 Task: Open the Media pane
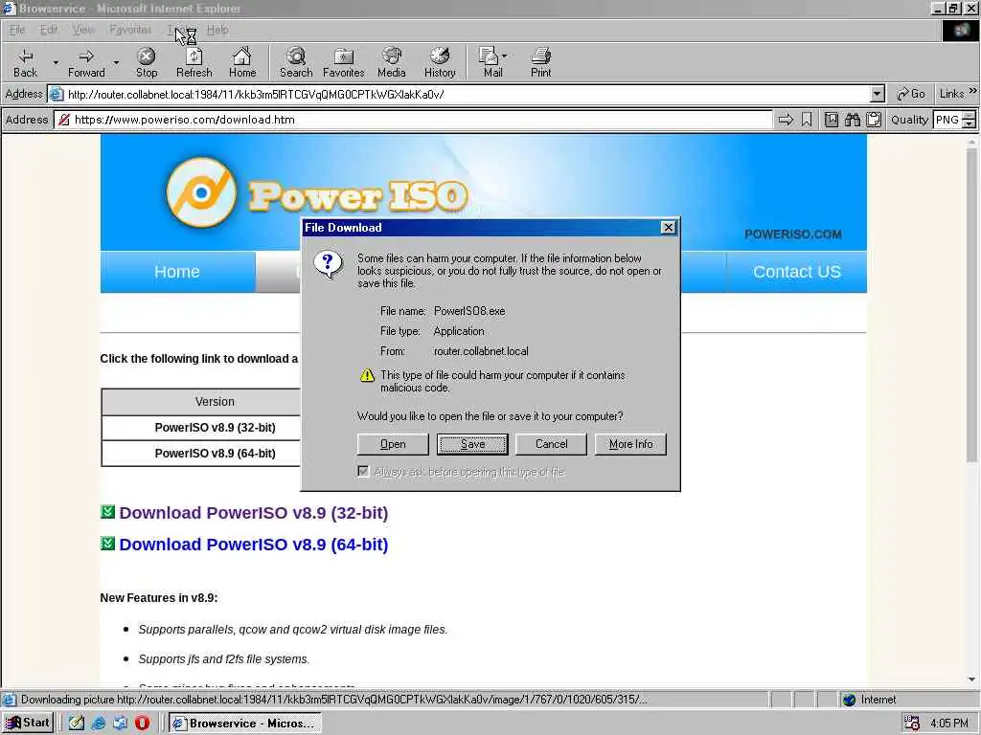tap(392, 62)
